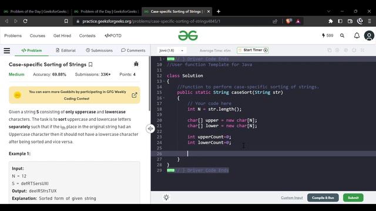Bookmark the Case-specific Sorting problem
Viewport: 376px width, 211px height.
[90, 64]
